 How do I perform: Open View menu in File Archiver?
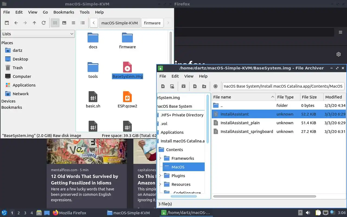pyautogui.click(x=189, y=76)
